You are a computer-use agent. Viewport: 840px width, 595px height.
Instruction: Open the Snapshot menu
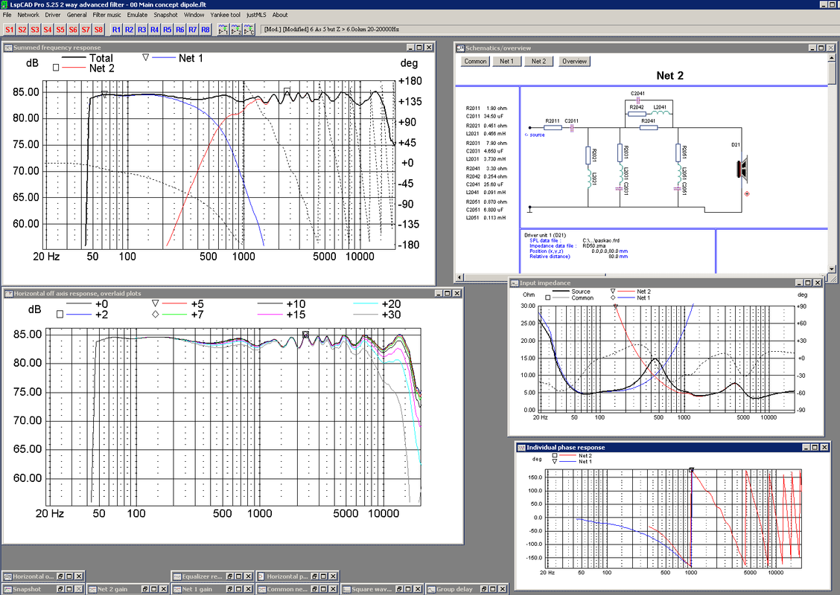coord(165,15)
